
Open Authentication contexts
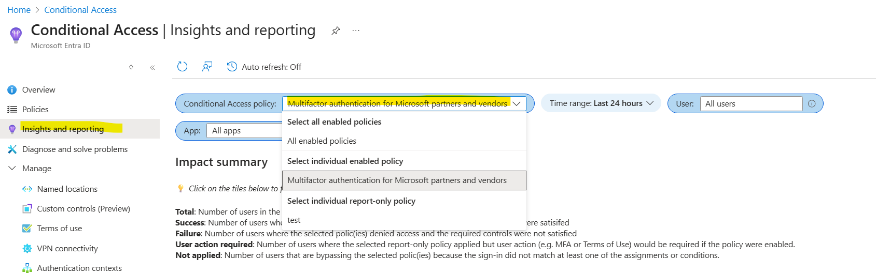pyautogui.click(x=80, y=268)
